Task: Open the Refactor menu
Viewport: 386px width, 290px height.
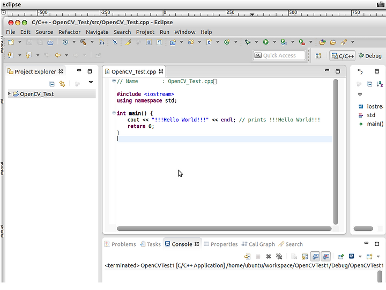Action: (x=69, y=32)
